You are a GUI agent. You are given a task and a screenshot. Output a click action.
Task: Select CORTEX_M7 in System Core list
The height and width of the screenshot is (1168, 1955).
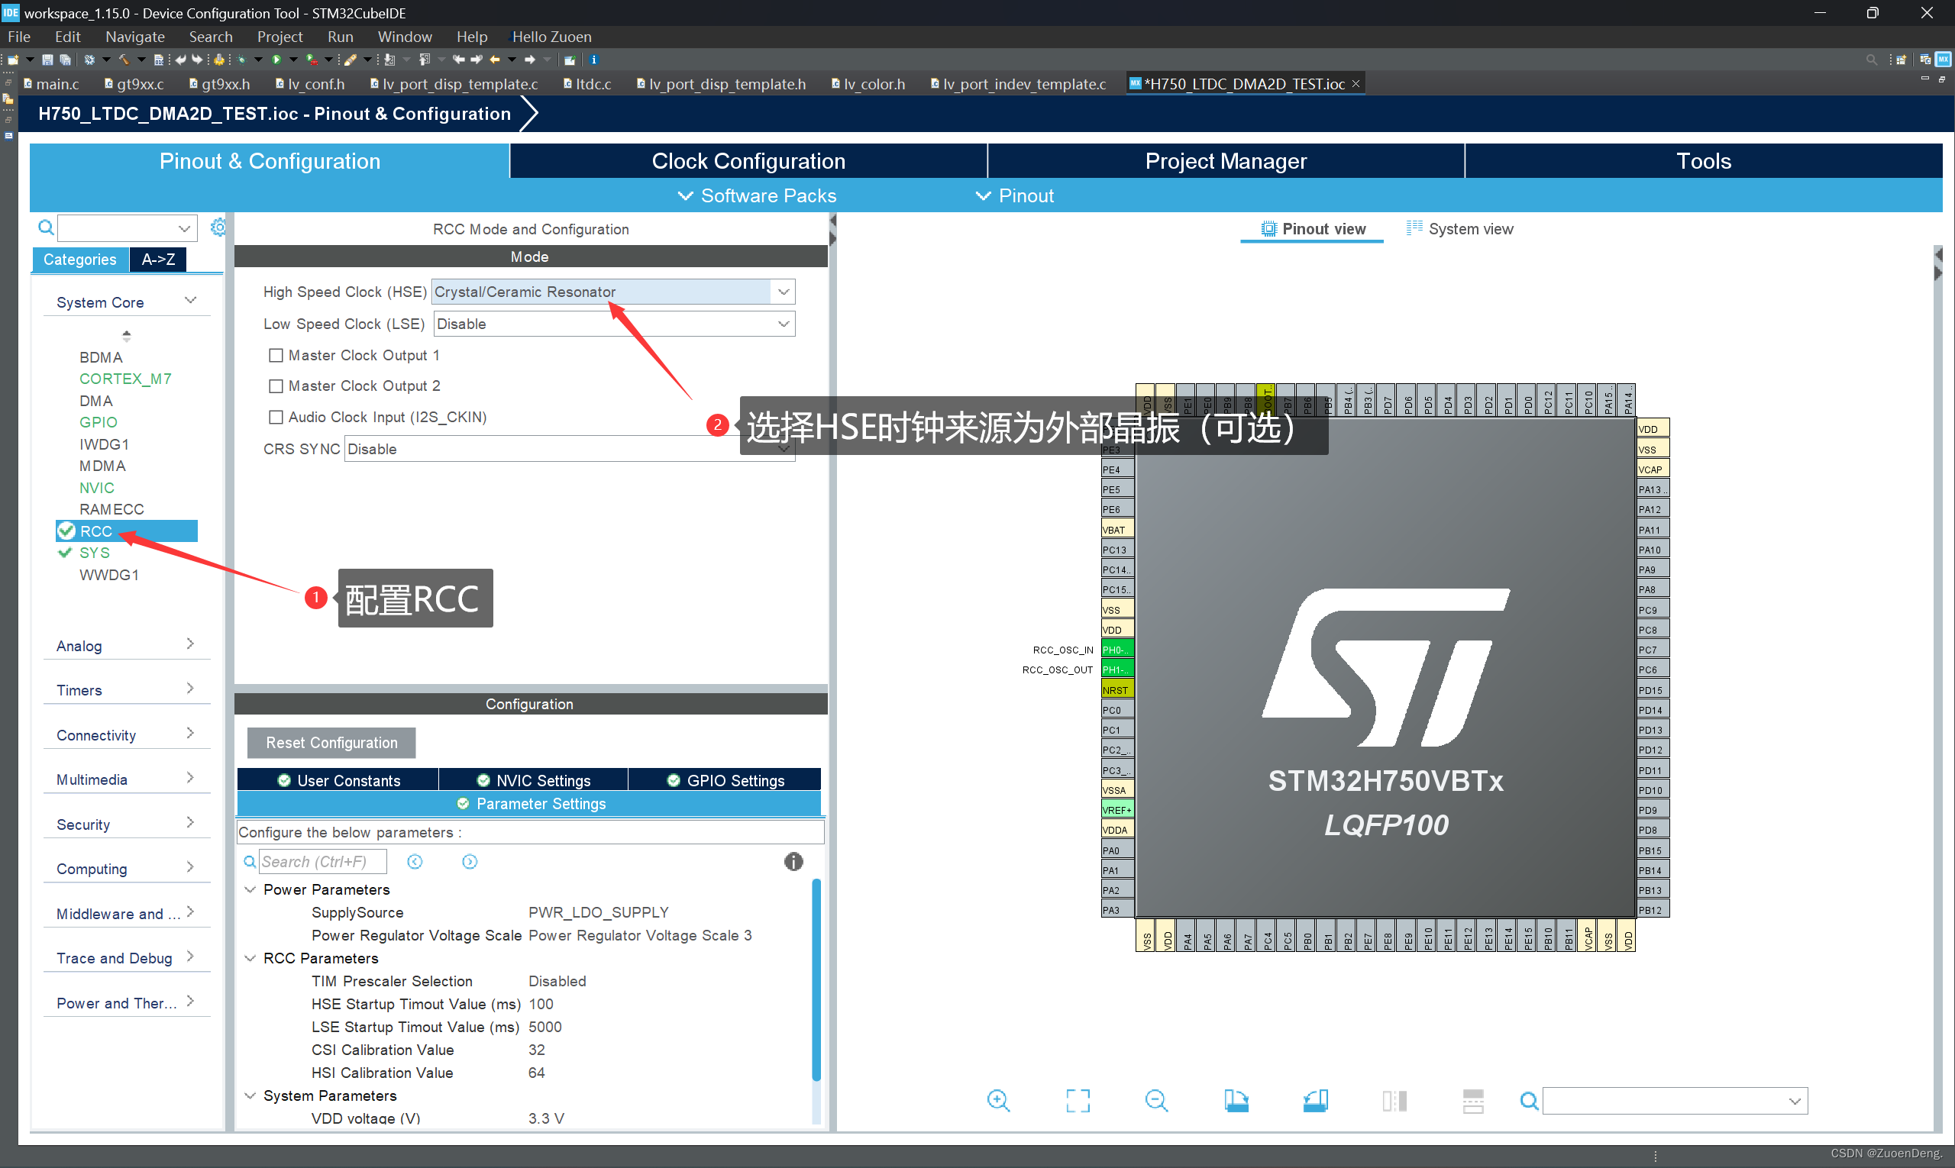tap(125, 379)
